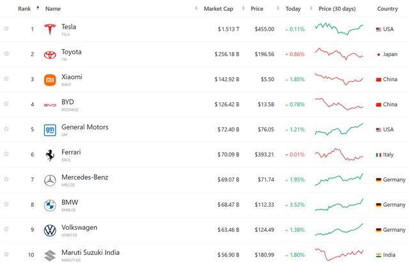Sort by Today percentage change header
This screenshot has height=263, width=409.
(x=293, y=9)
